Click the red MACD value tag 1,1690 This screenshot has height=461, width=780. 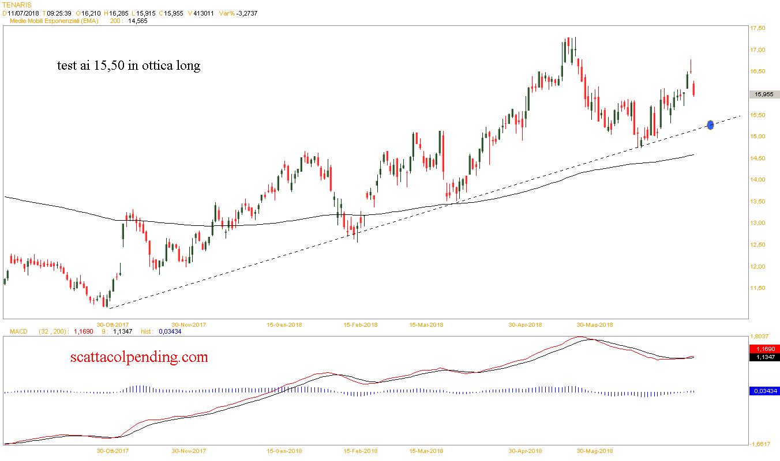(x=764, y=349)
